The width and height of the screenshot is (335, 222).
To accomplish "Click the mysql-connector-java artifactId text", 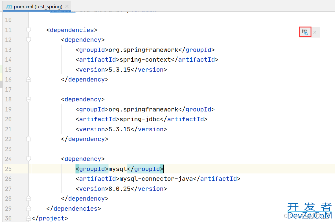I will click(x=156, y=179).
